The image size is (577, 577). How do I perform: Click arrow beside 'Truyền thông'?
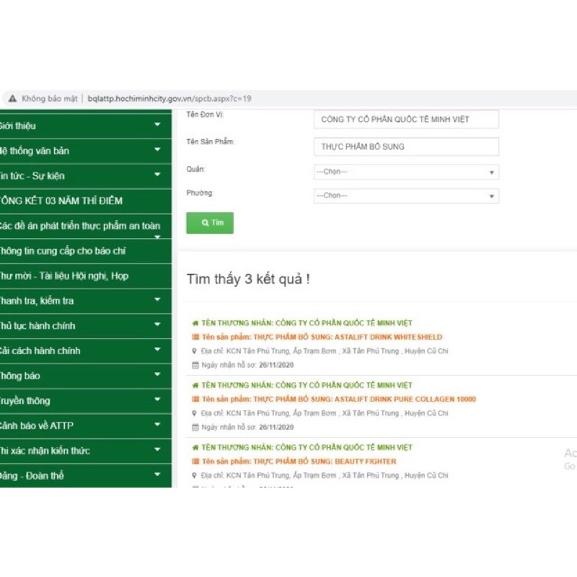(x=157, y=400)
